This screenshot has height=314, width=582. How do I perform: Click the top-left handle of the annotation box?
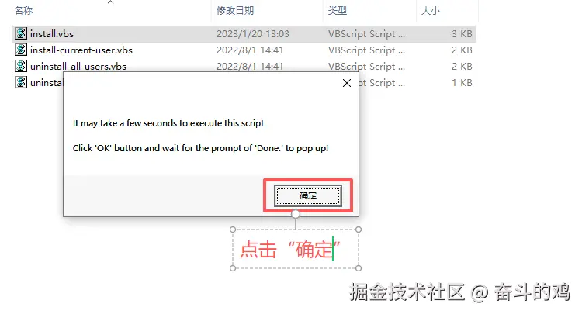tap(233, 229)
